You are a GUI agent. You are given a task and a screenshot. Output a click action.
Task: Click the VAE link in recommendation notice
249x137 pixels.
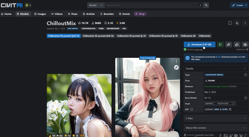pos(219,57)
